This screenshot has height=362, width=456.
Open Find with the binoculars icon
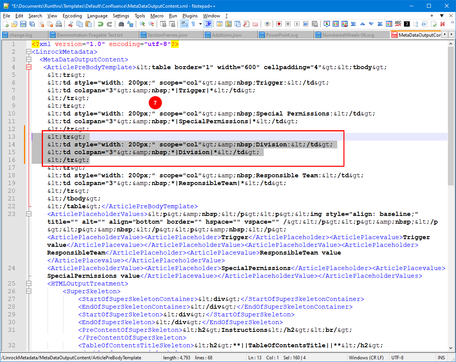pyautogui.click(x=121, y=24)
